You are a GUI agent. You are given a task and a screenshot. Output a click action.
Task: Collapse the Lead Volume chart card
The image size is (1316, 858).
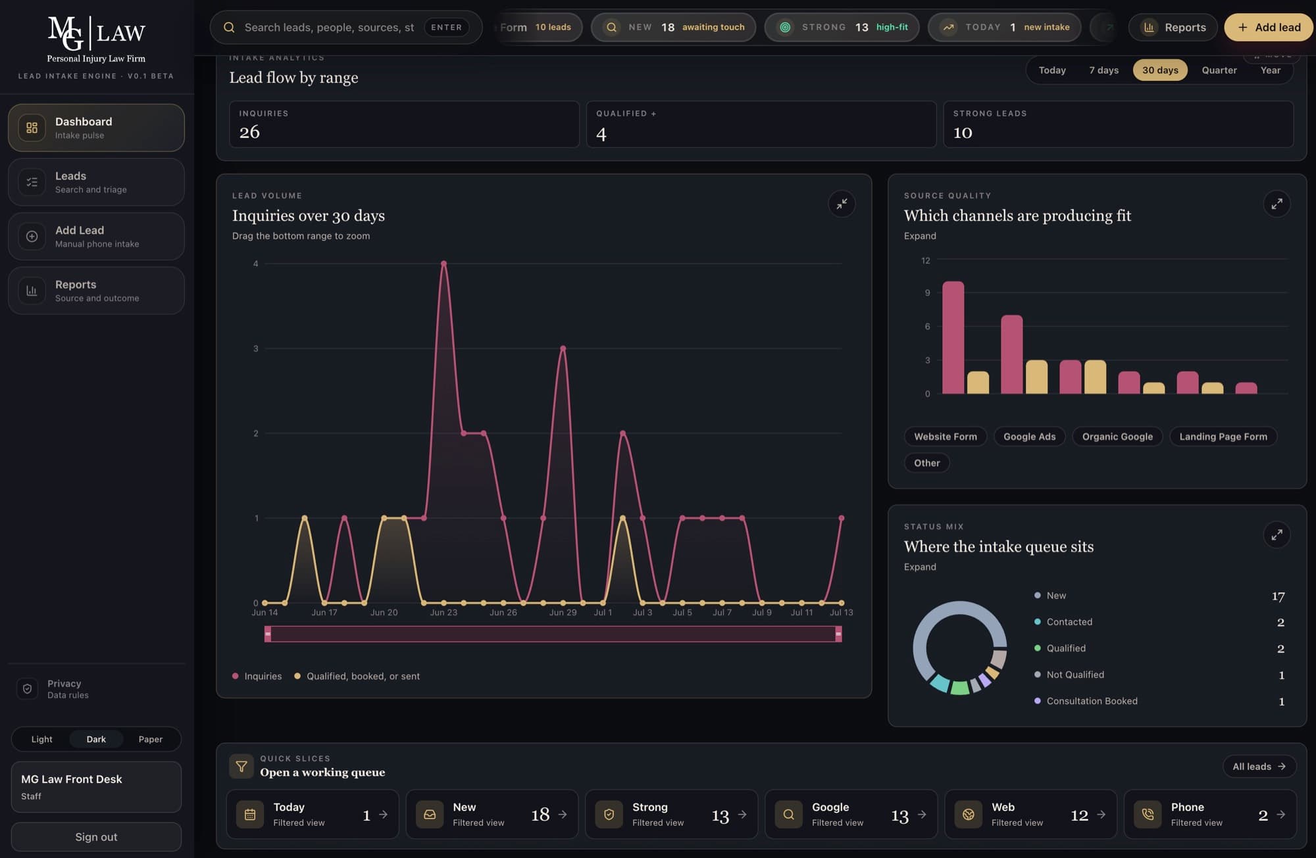pyautogui.click(x=842, y=204)
